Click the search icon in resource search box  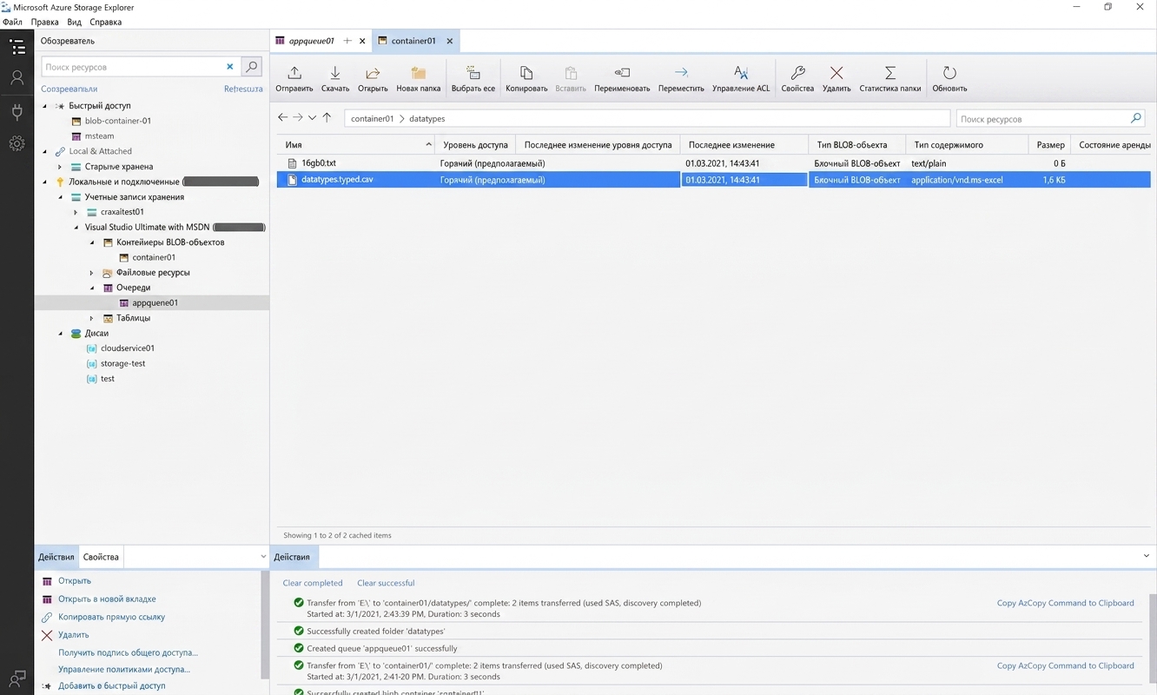(x=1135, y=118)
